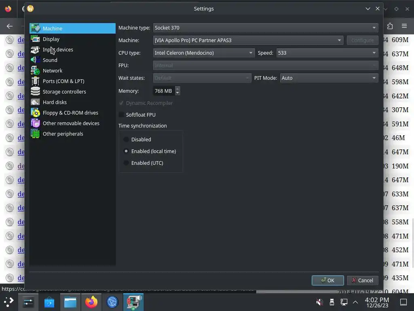This screenshot has height=311, width=414.
Task: Select Disabled time synchronization
Action: [126, 139]
